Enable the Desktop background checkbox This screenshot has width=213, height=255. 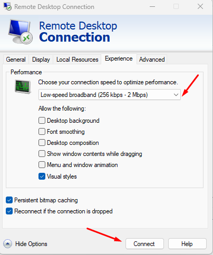(x=42, y=121)
